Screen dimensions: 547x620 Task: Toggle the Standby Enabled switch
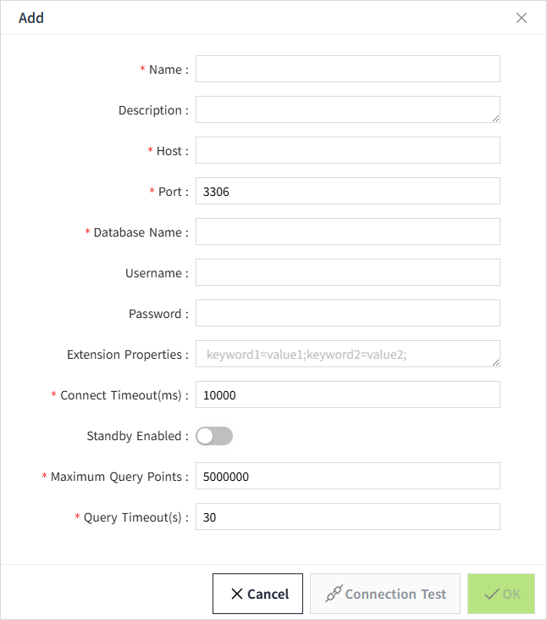(214, 436)
